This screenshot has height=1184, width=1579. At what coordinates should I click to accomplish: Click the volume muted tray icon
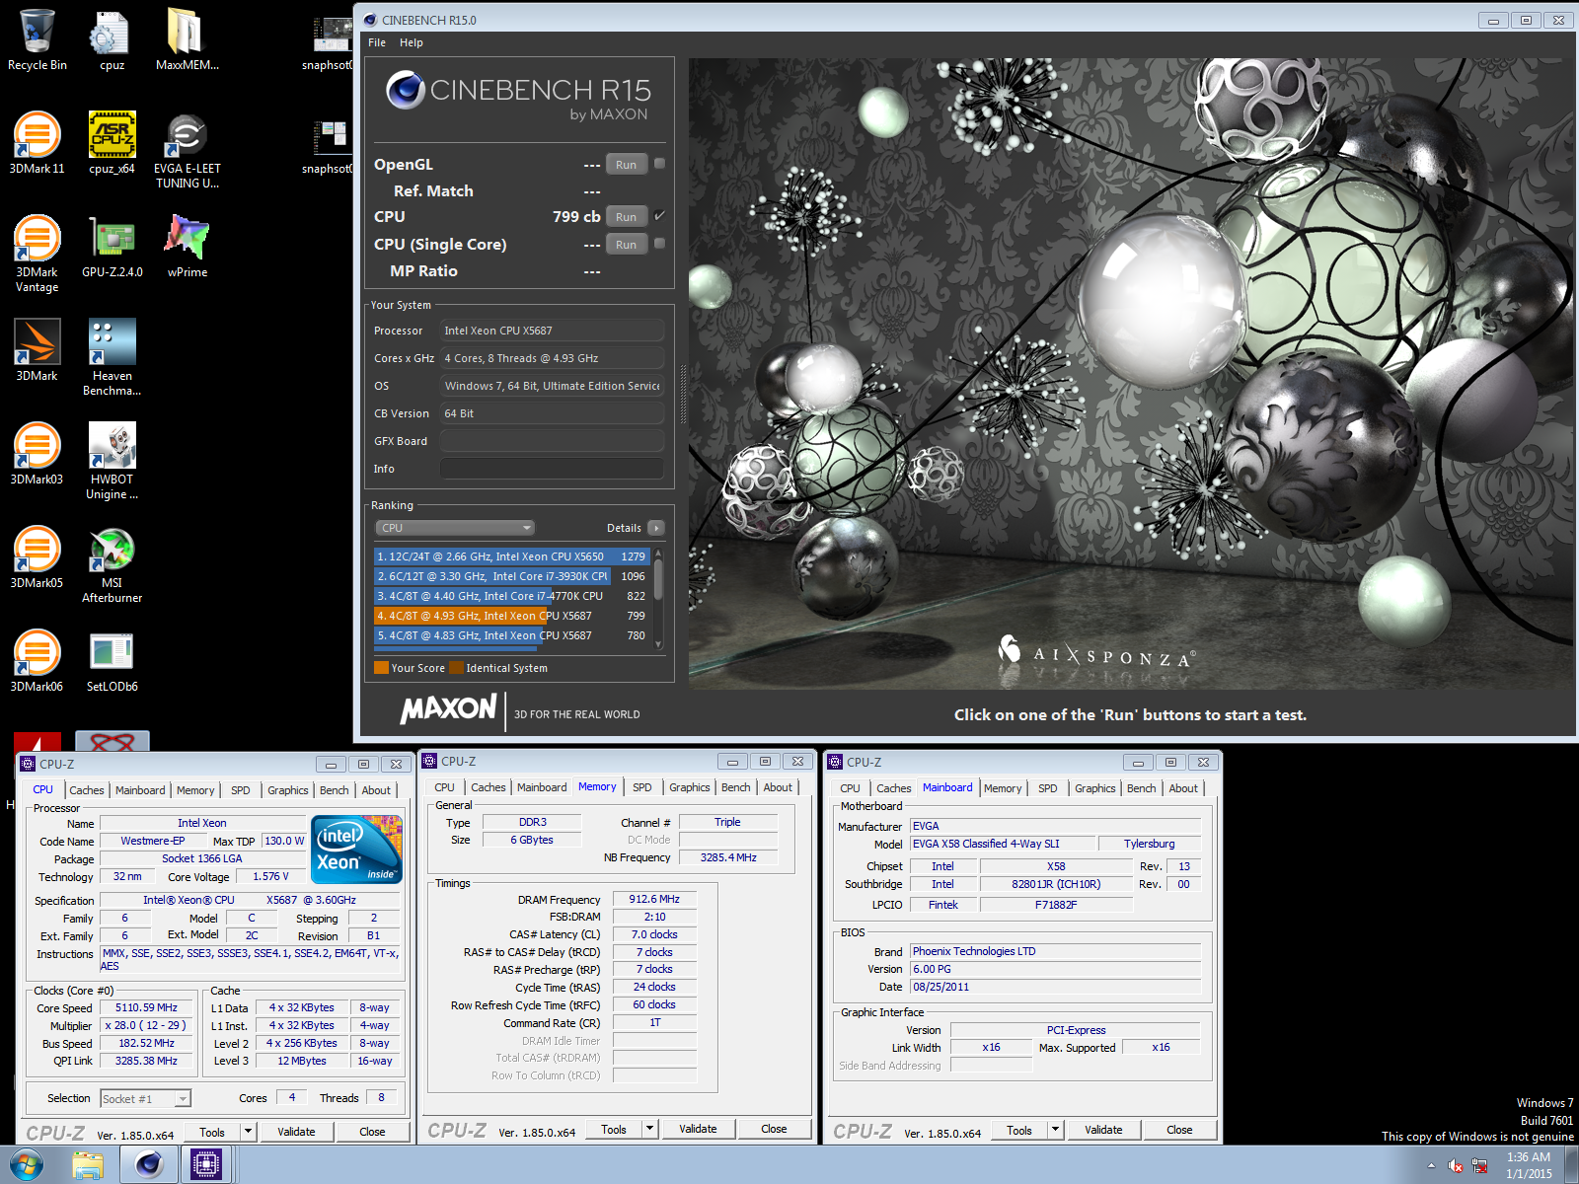click(x=1456, y=1165)
